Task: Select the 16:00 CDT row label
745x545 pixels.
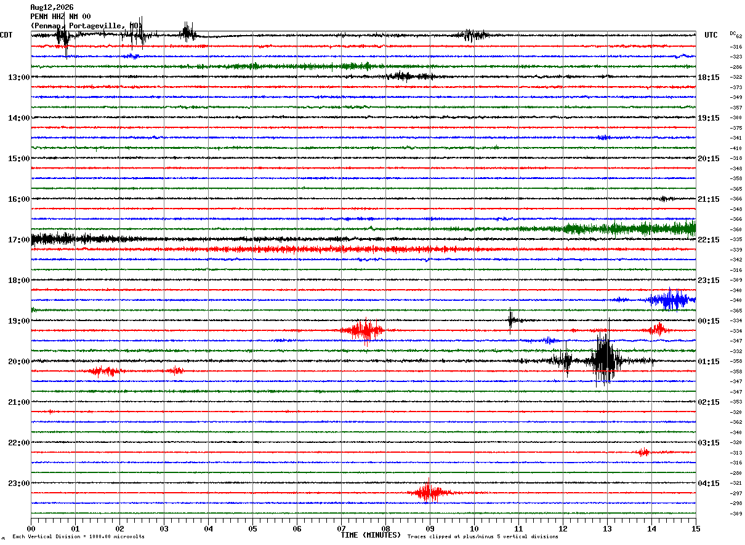Action: [18, 199]
